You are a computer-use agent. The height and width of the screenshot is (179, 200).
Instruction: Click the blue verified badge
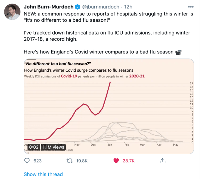(x=77, y=7)
